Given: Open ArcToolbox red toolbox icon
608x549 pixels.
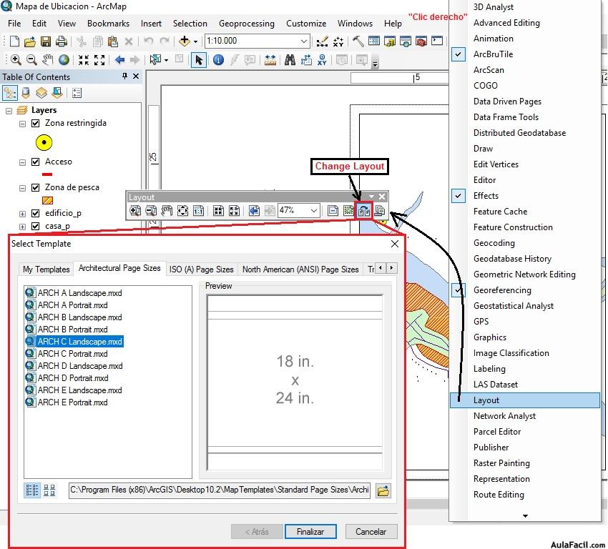Looking at the screenshot, I should (421, 41).
